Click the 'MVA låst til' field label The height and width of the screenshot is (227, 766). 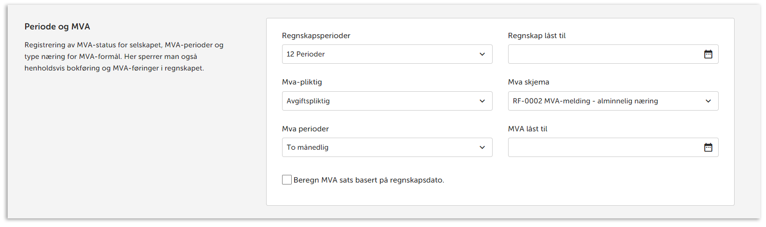pos(527,129)
